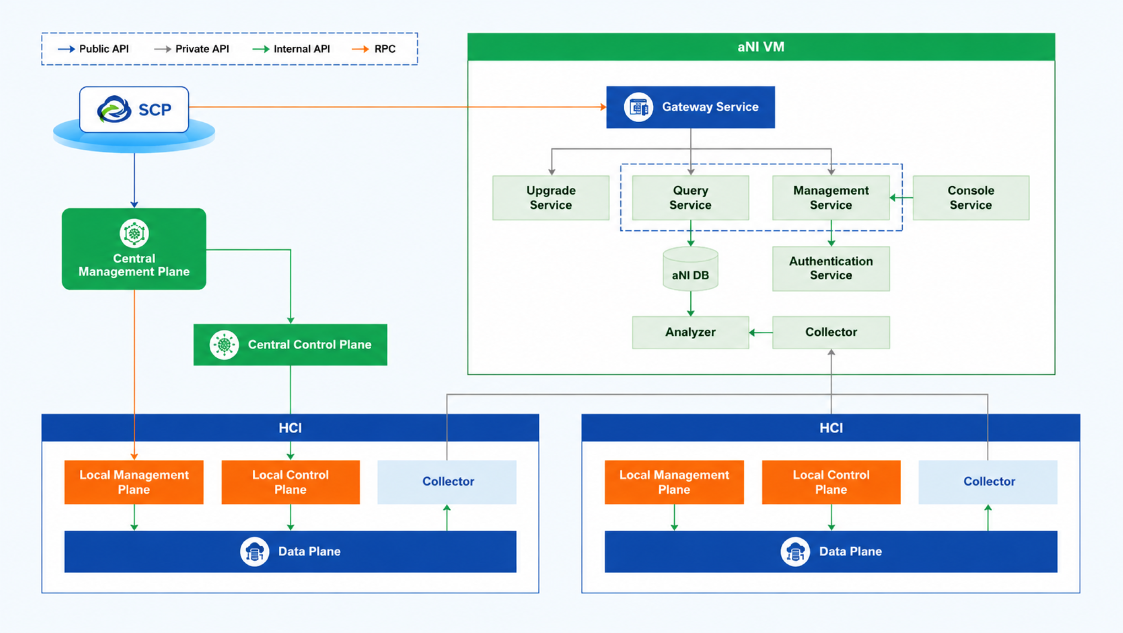This screenshot has height=633, width=1123.
Task: Click the Public API legend label
Action: 104,49
